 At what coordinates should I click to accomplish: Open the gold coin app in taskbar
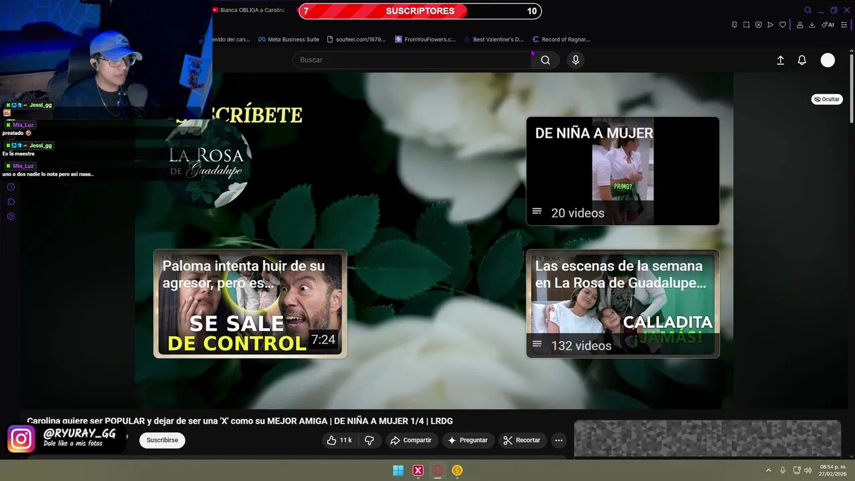[457, 470]
